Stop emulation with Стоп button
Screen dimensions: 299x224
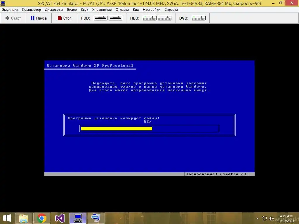pyautogui.click(x=65, y=18)
